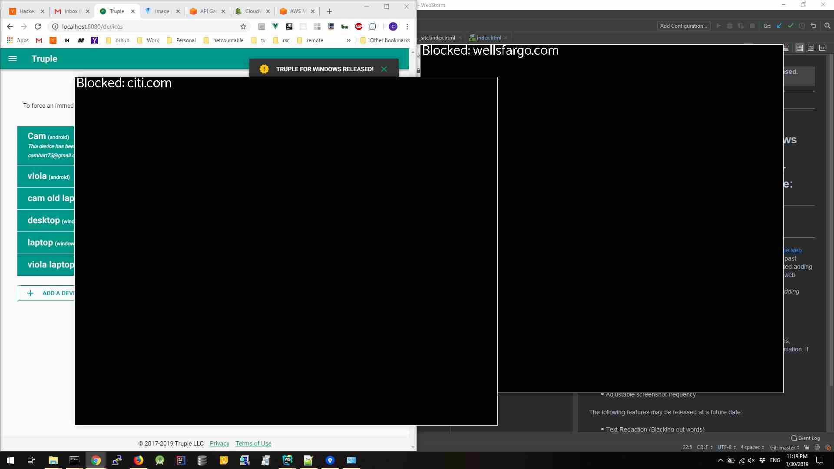This screenshot has height=469, width=834.
Task: Open the netcountable bookmarks folder
Action: pyautogui.click(x=223, y=40)
